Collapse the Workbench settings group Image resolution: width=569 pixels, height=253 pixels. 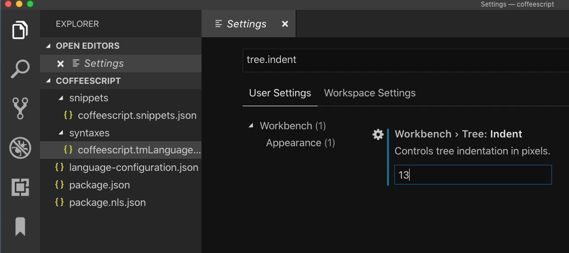point(251,126)
